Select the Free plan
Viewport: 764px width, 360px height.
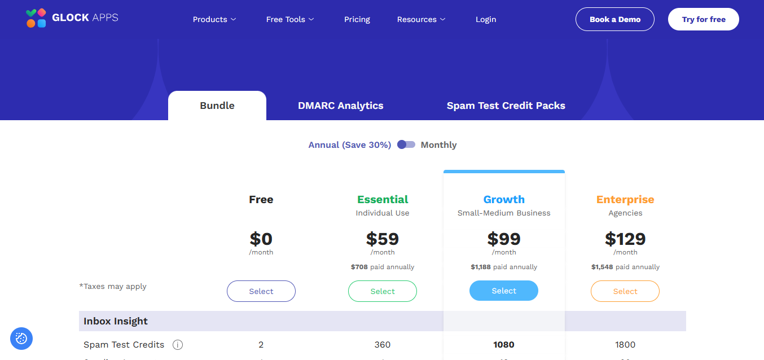[261, 291]
